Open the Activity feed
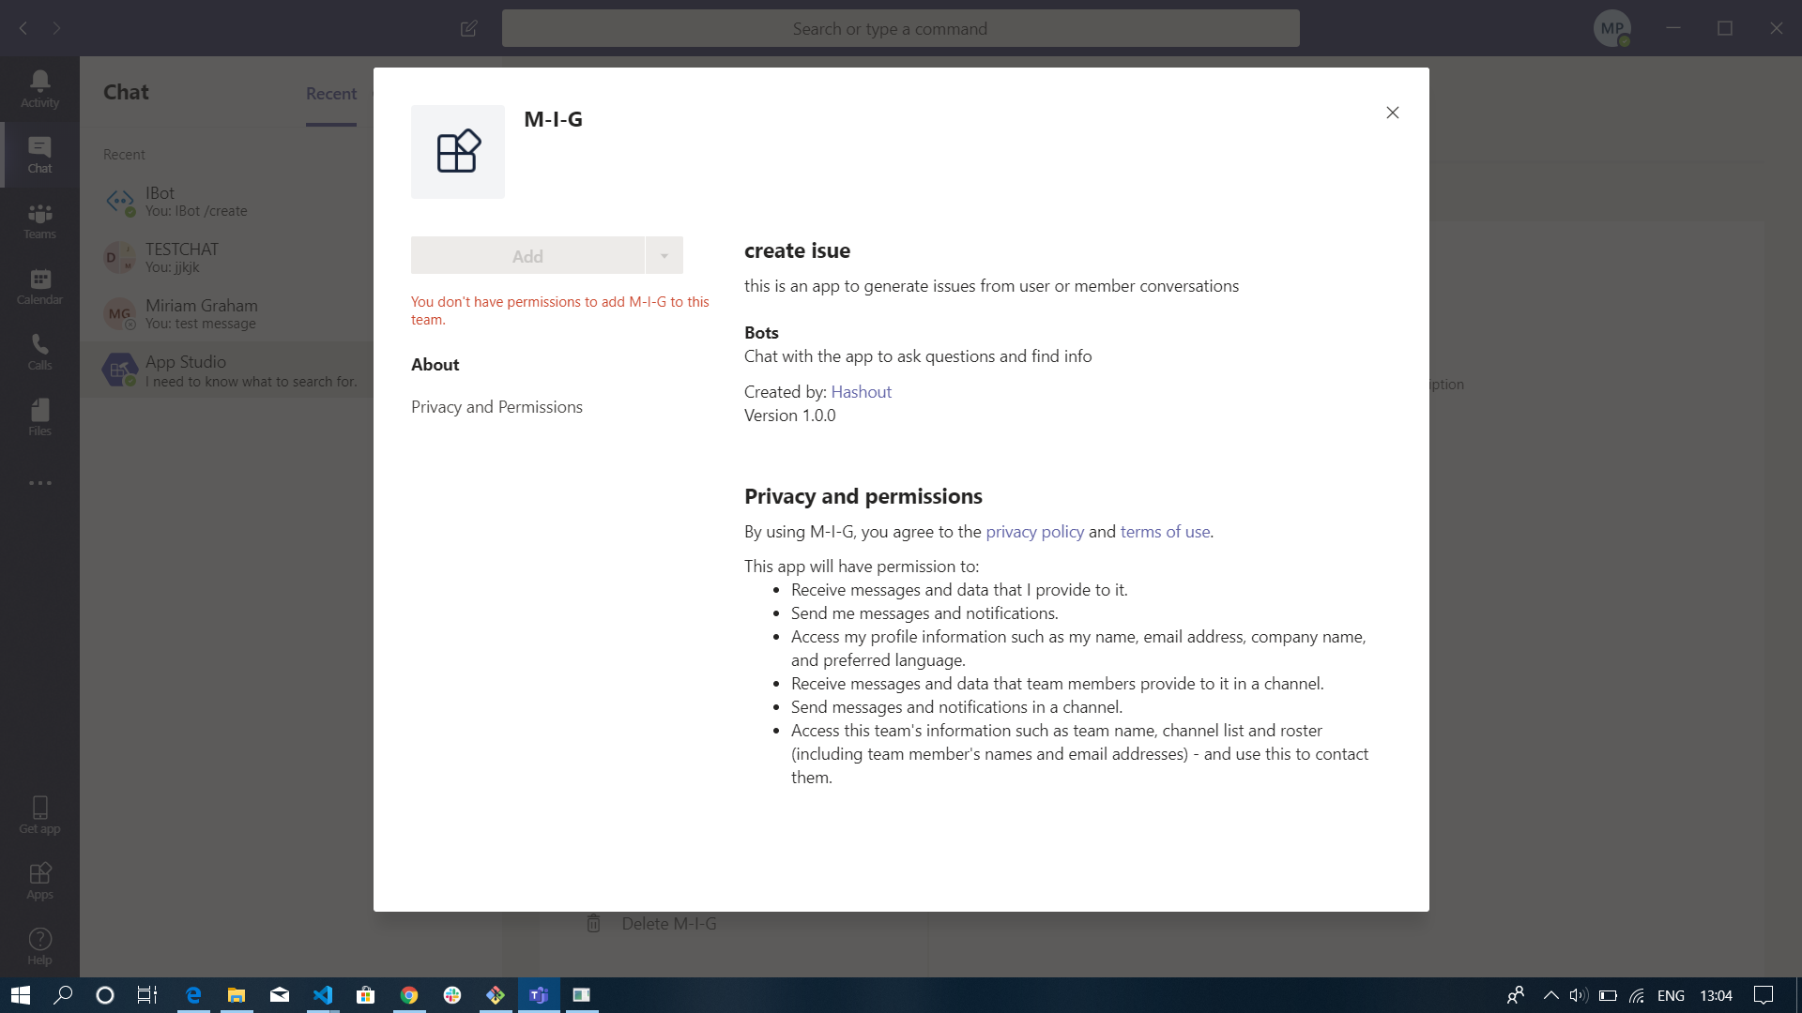The height and width of the screenshot is (1013, 1802). pyautogui.click(x=38, y=89)
